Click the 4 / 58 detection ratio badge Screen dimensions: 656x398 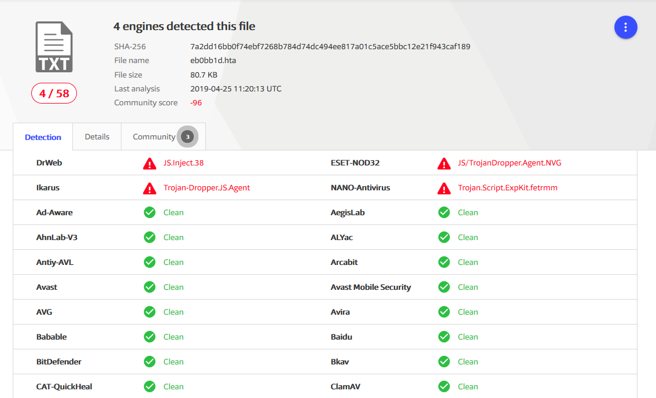click(x=54, y=93)
